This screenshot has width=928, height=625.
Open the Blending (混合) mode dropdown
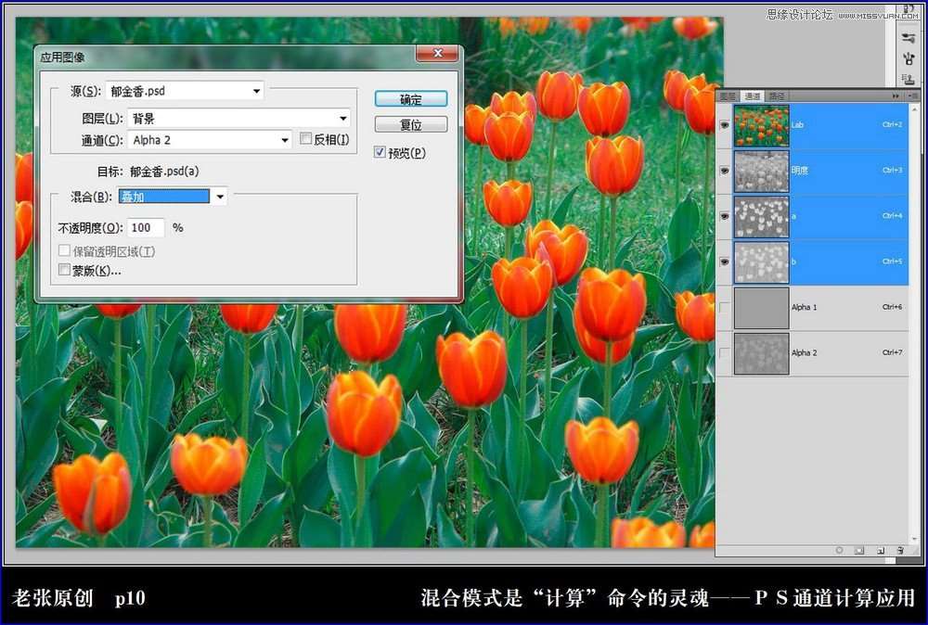tap(173, 197)
